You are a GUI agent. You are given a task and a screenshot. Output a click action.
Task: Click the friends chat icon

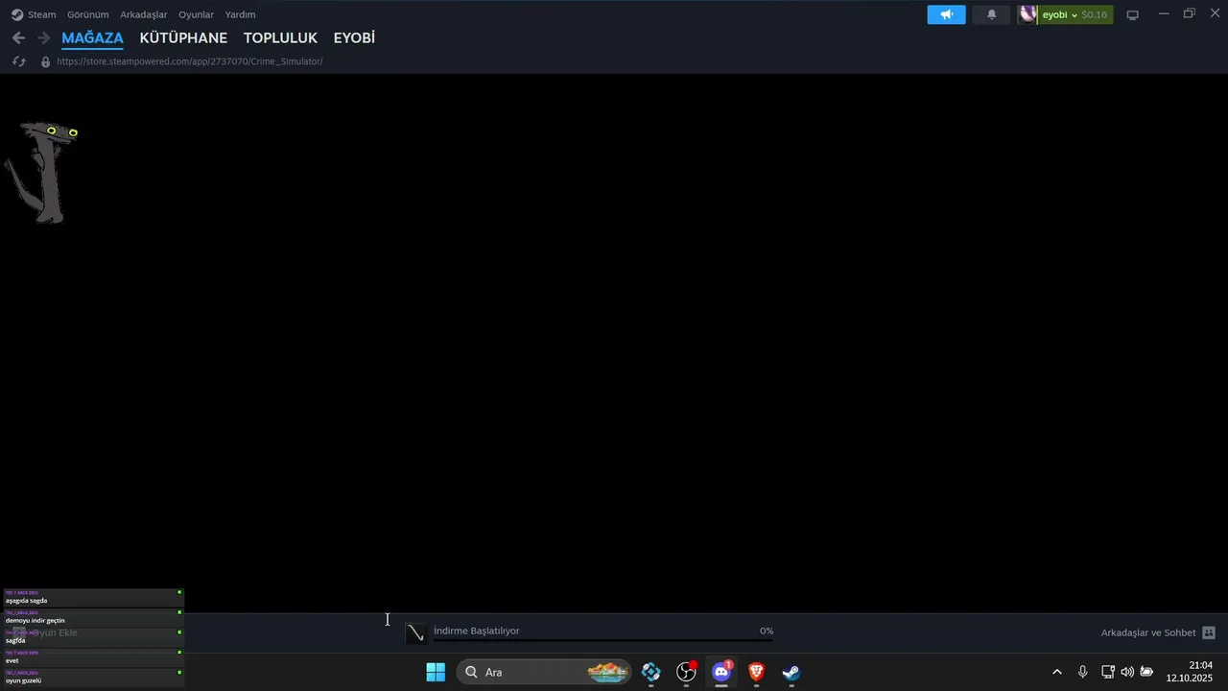click(1209, 632)
